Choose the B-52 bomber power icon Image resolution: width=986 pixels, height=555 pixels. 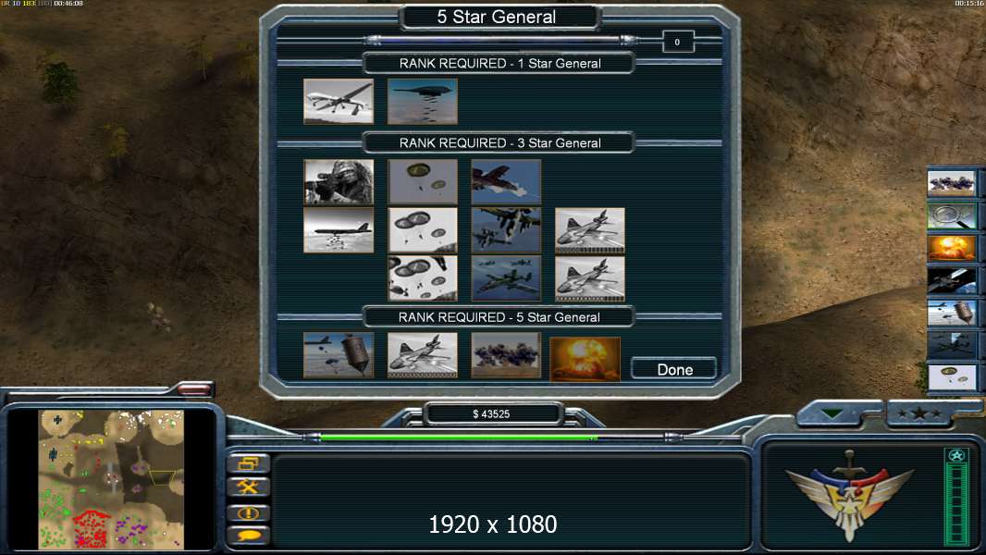pyautogui.click(x=339, y=230)
